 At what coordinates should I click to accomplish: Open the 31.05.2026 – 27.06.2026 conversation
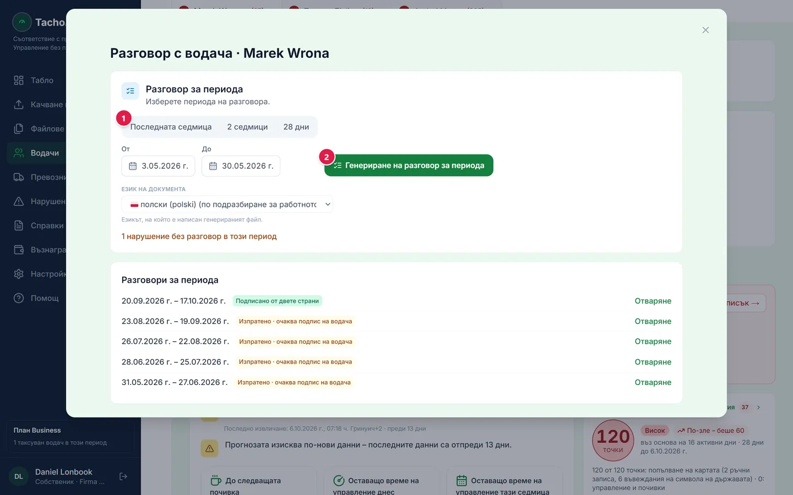tap(653, 382)
